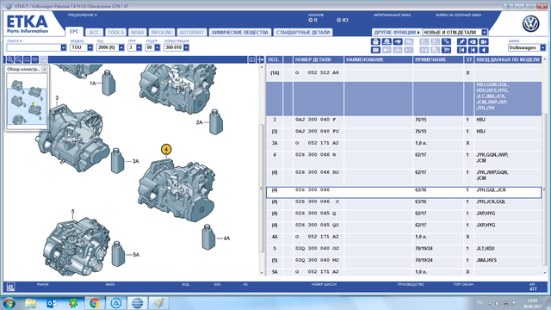Open the Windows Start menu

pos(9,303)
